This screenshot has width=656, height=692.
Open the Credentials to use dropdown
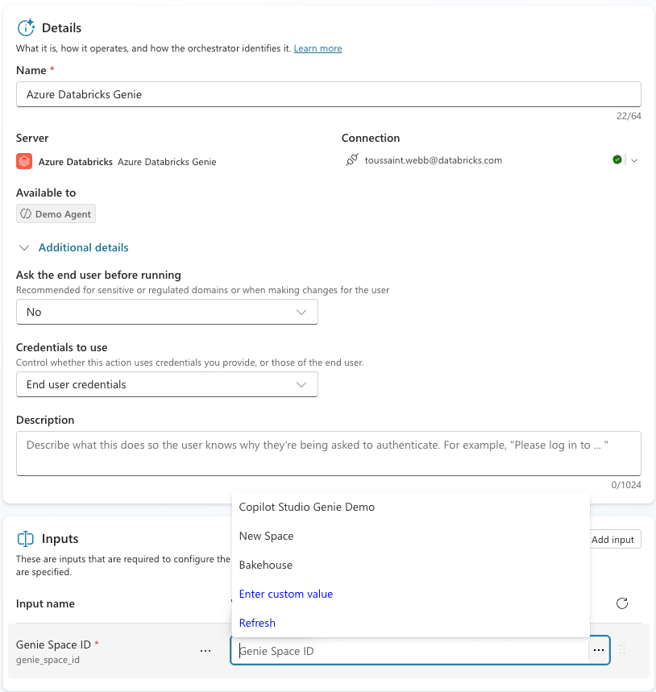(x=167, y=385)
